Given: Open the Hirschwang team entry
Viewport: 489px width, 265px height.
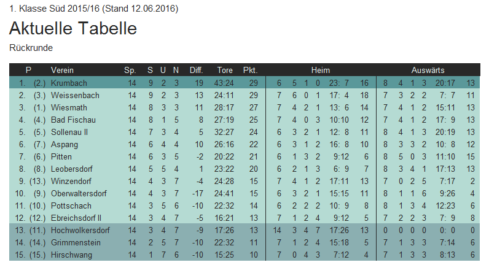Looking at the screenshot, I should (x=71, y=255).
